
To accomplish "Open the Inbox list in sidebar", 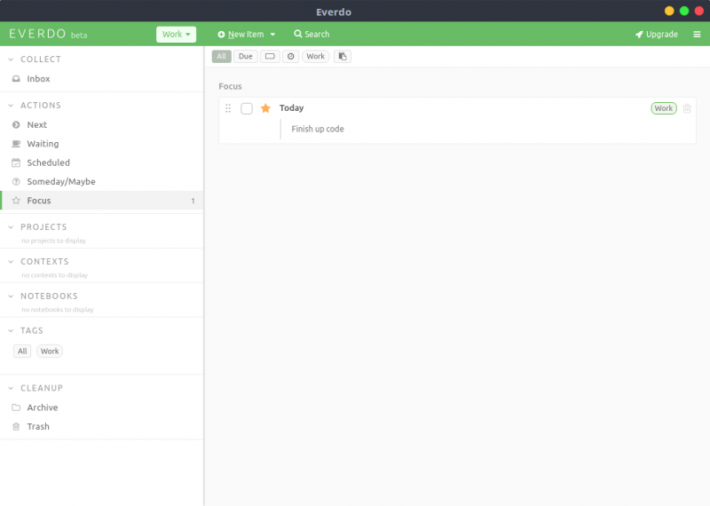I will (x=38, y=79).
